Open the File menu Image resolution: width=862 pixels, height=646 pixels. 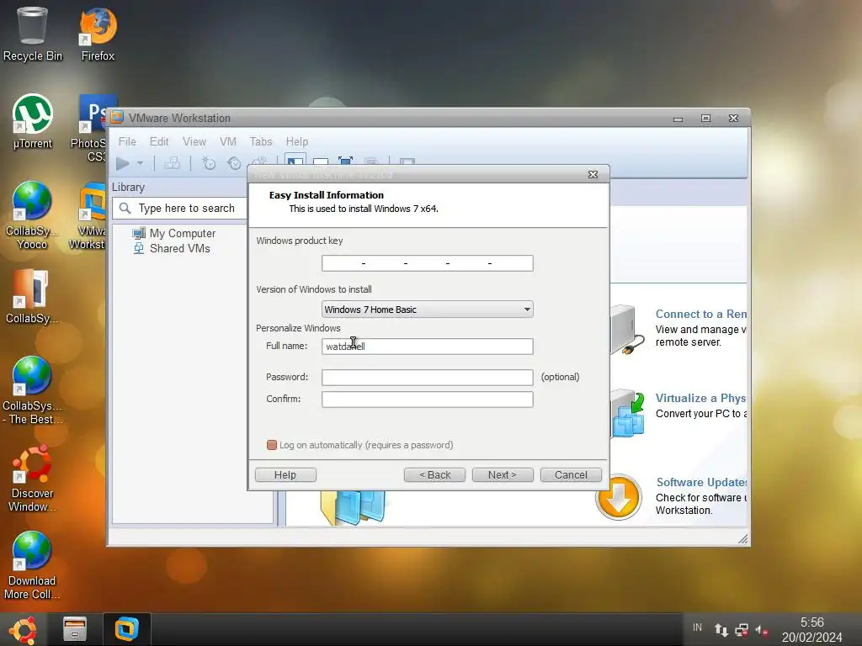point(127,141)
